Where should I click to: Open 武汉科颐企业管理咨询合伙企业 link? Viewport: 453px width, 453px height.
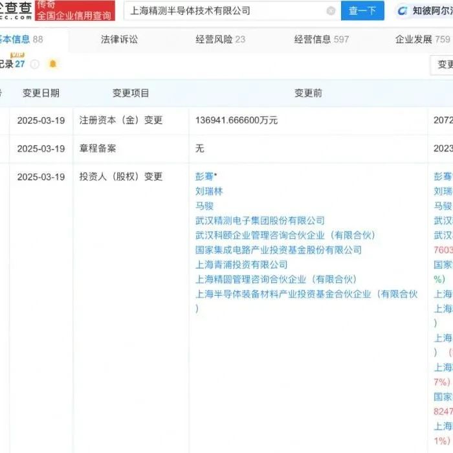click(x=285, y=235)
